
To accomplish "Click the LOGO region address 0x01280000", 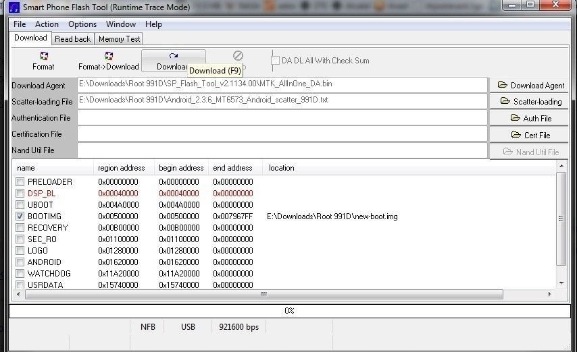I will point(118,251).
